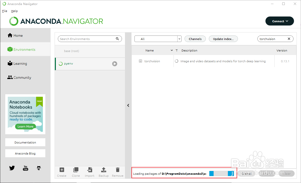The image size is (301, 183).
Task: Select the base (root) environment
Action: coord(90,51)
